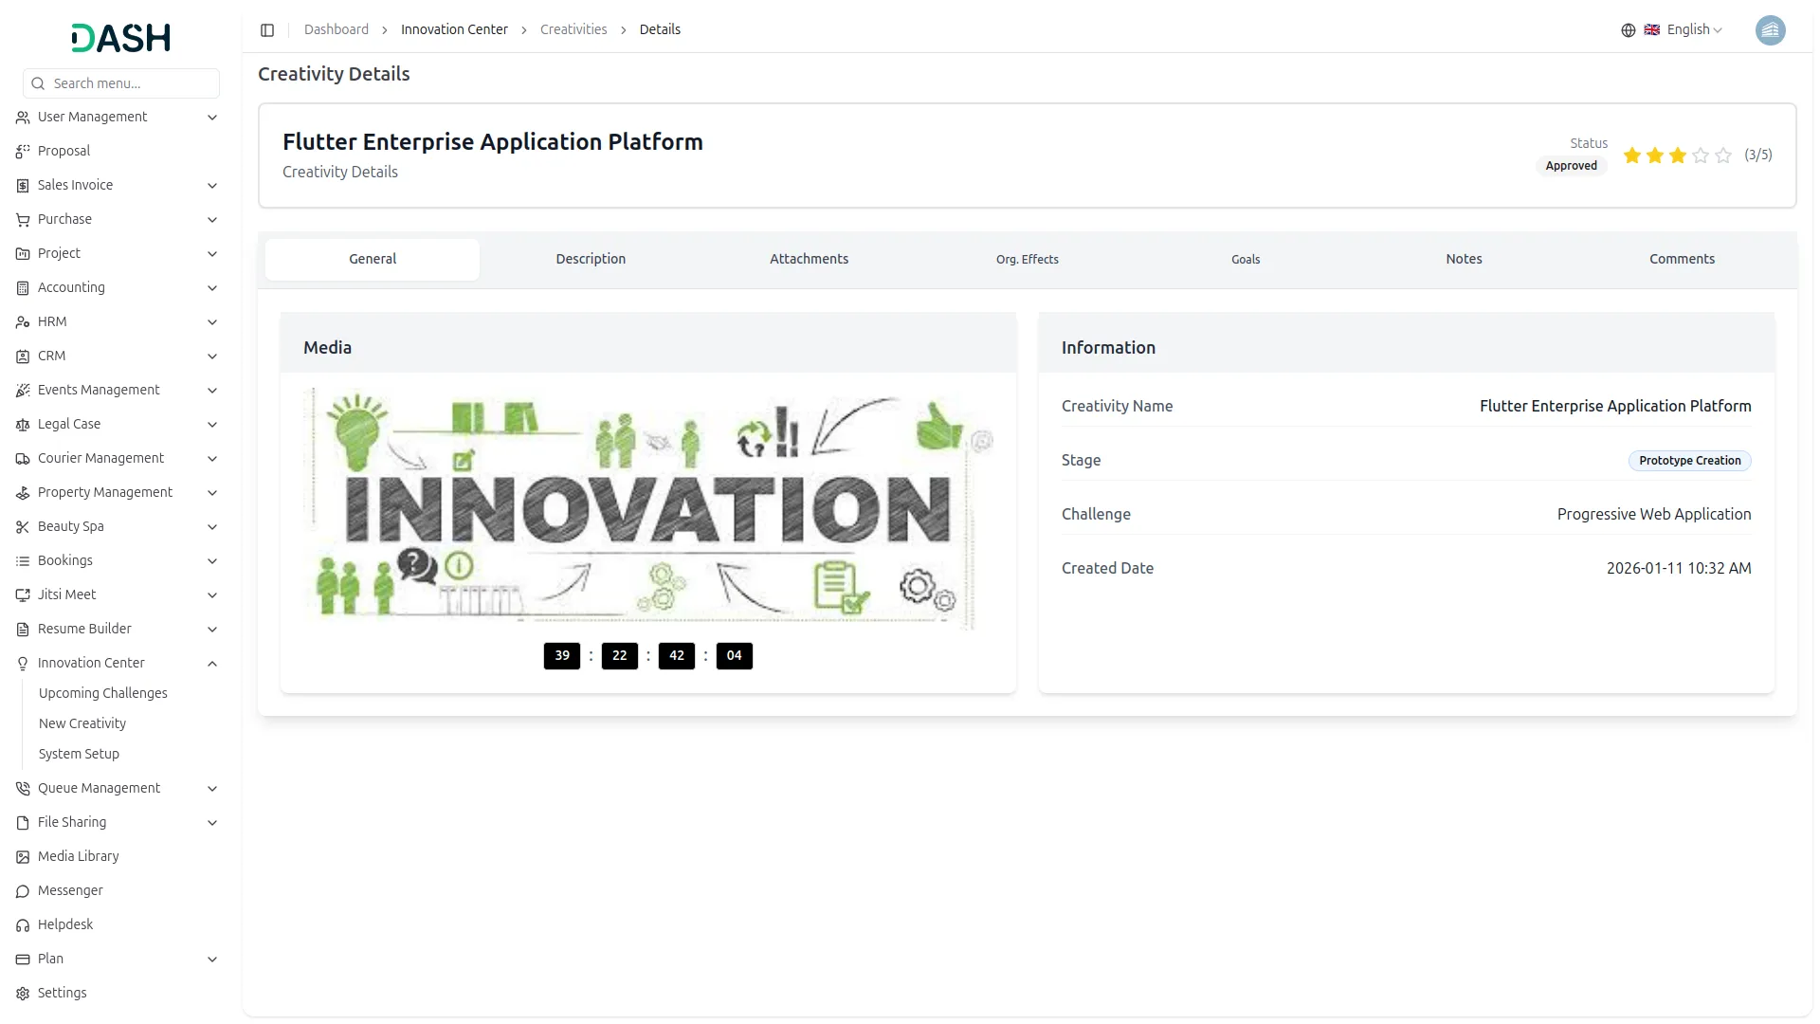1820x1024 pixels.
Task: Collapse the Innovation Center section
Action: pos(211,663)
